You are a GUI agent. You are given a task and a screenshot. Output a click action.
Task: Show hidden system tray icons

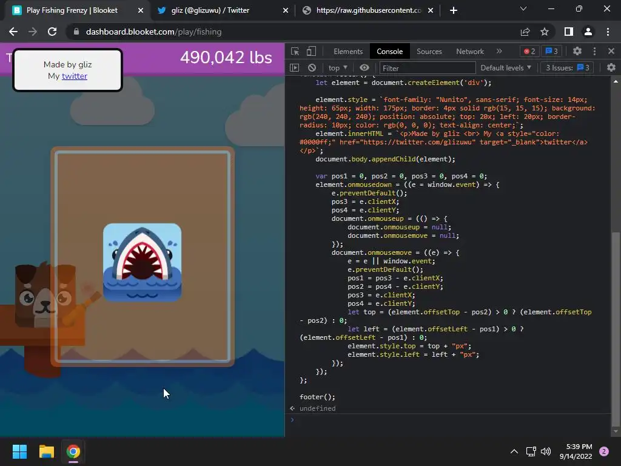[x=514, y=451]
